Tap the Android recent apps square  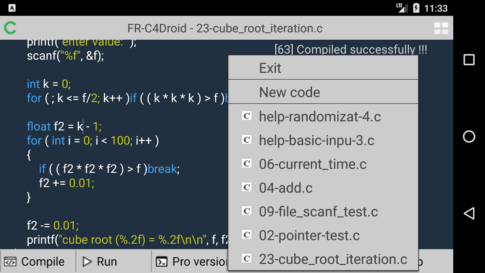click(469, 60)
